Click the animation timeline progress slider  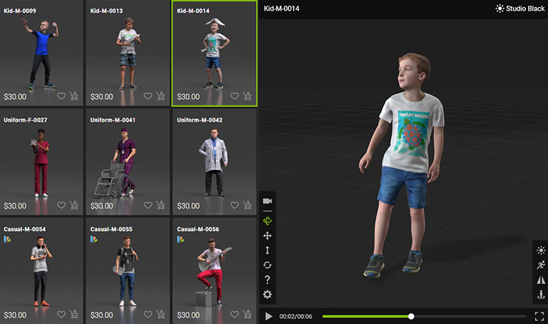click(411, 316)
